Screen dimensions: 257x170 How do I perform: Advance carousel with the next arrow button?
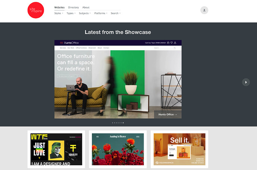tap(246, 82)
